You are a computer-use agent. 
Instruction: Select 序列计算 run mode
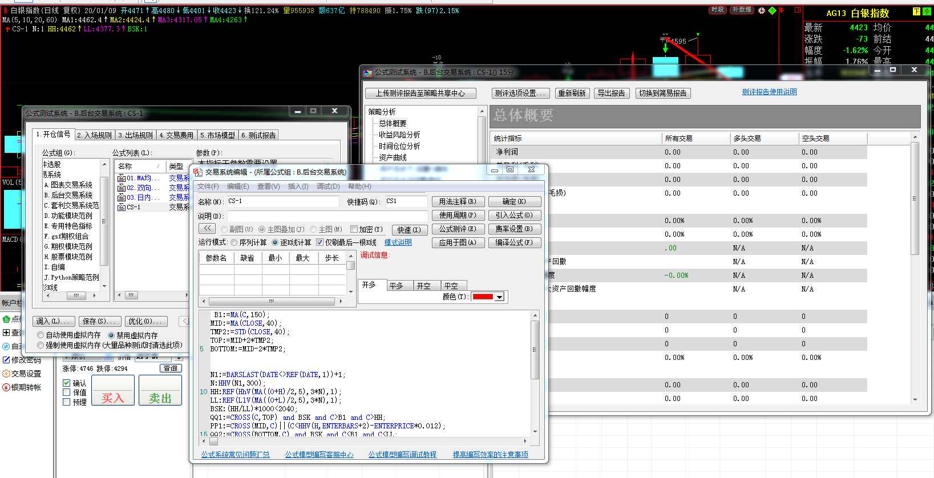234,242
